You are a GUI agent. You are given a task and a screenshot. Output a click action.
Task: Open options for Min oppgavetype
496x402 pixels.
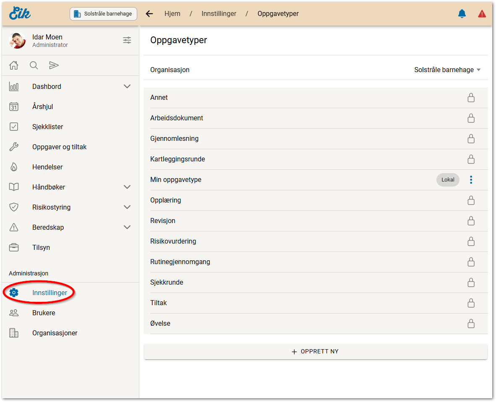coord(471,180)
